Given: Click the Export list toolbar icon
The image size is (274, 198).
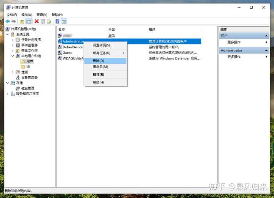Looking at the screenshot, I should click(49, 22).
